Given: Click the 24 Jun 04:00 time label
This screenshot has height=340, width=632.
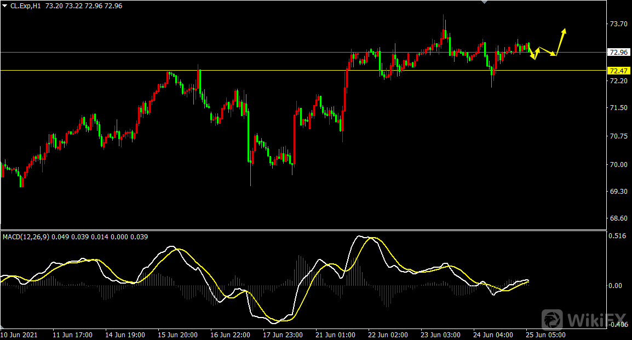Looking at the screenshot, I should pos(493,335).
